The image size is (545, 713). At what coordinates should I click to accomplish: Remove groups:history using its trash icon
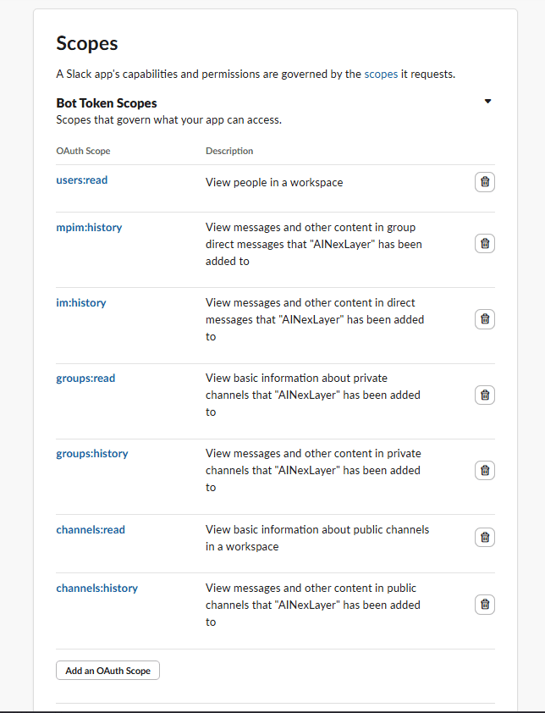click(x=484, y=470)
